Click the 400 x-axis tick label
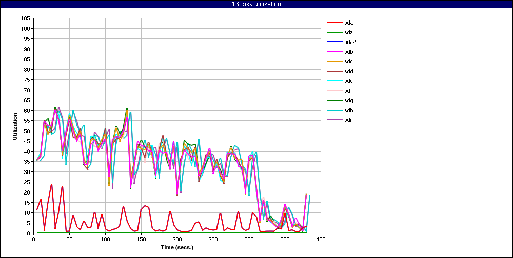 click(321, 239)
